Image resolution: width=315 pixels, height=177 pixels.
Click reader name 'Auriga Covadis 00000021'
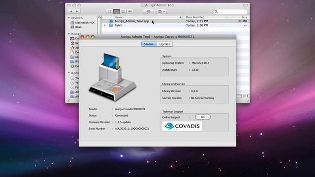coord(130,109)
